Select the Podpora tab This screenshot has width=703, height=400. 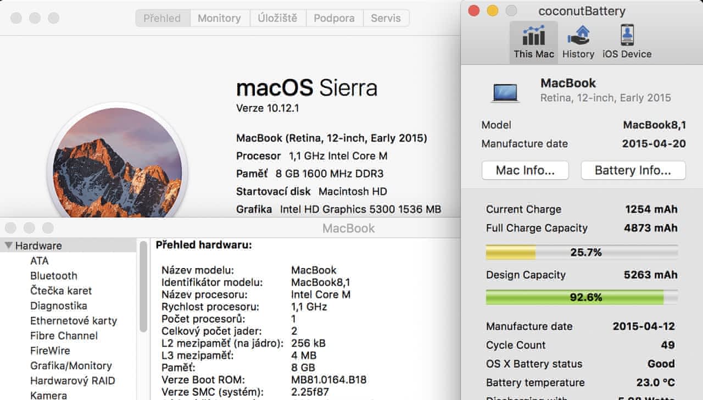[334, 18]
